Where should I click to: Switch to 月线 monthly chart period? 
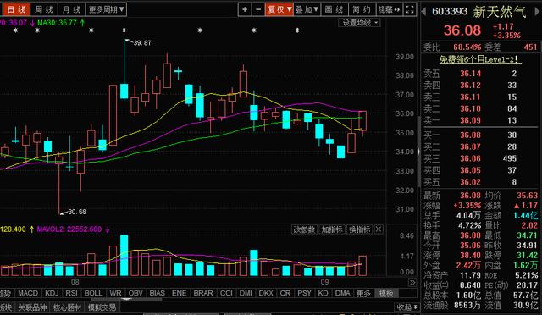[71, 9]
